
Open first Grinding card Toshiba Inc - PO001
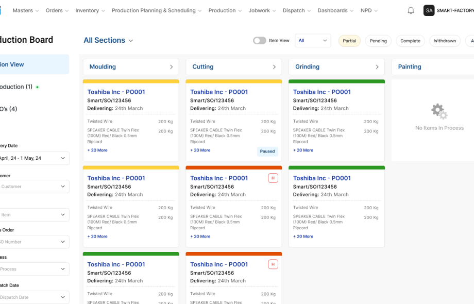coord(322,92)
